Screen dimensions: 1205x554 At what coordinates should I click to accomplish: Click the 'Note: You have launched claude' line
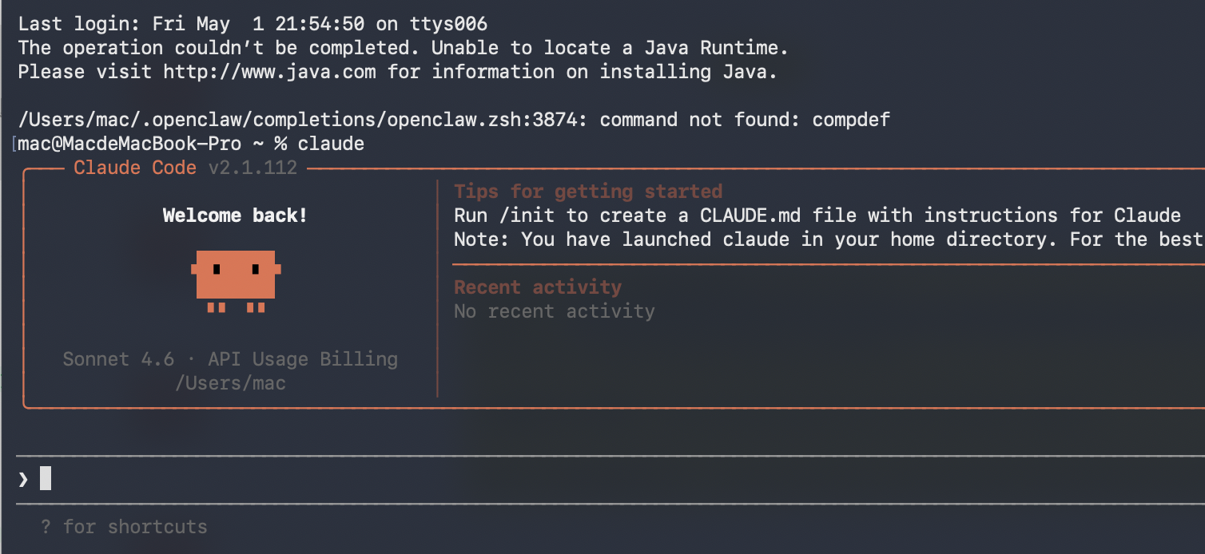(829, 239)
